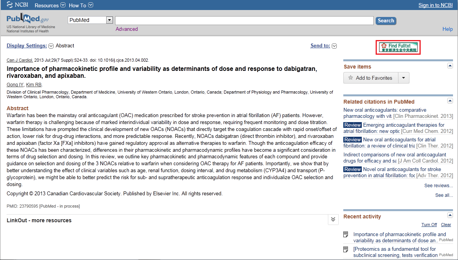
Task: Open the Add to Favorites dropdown arrow
Action: pos(403,78)
